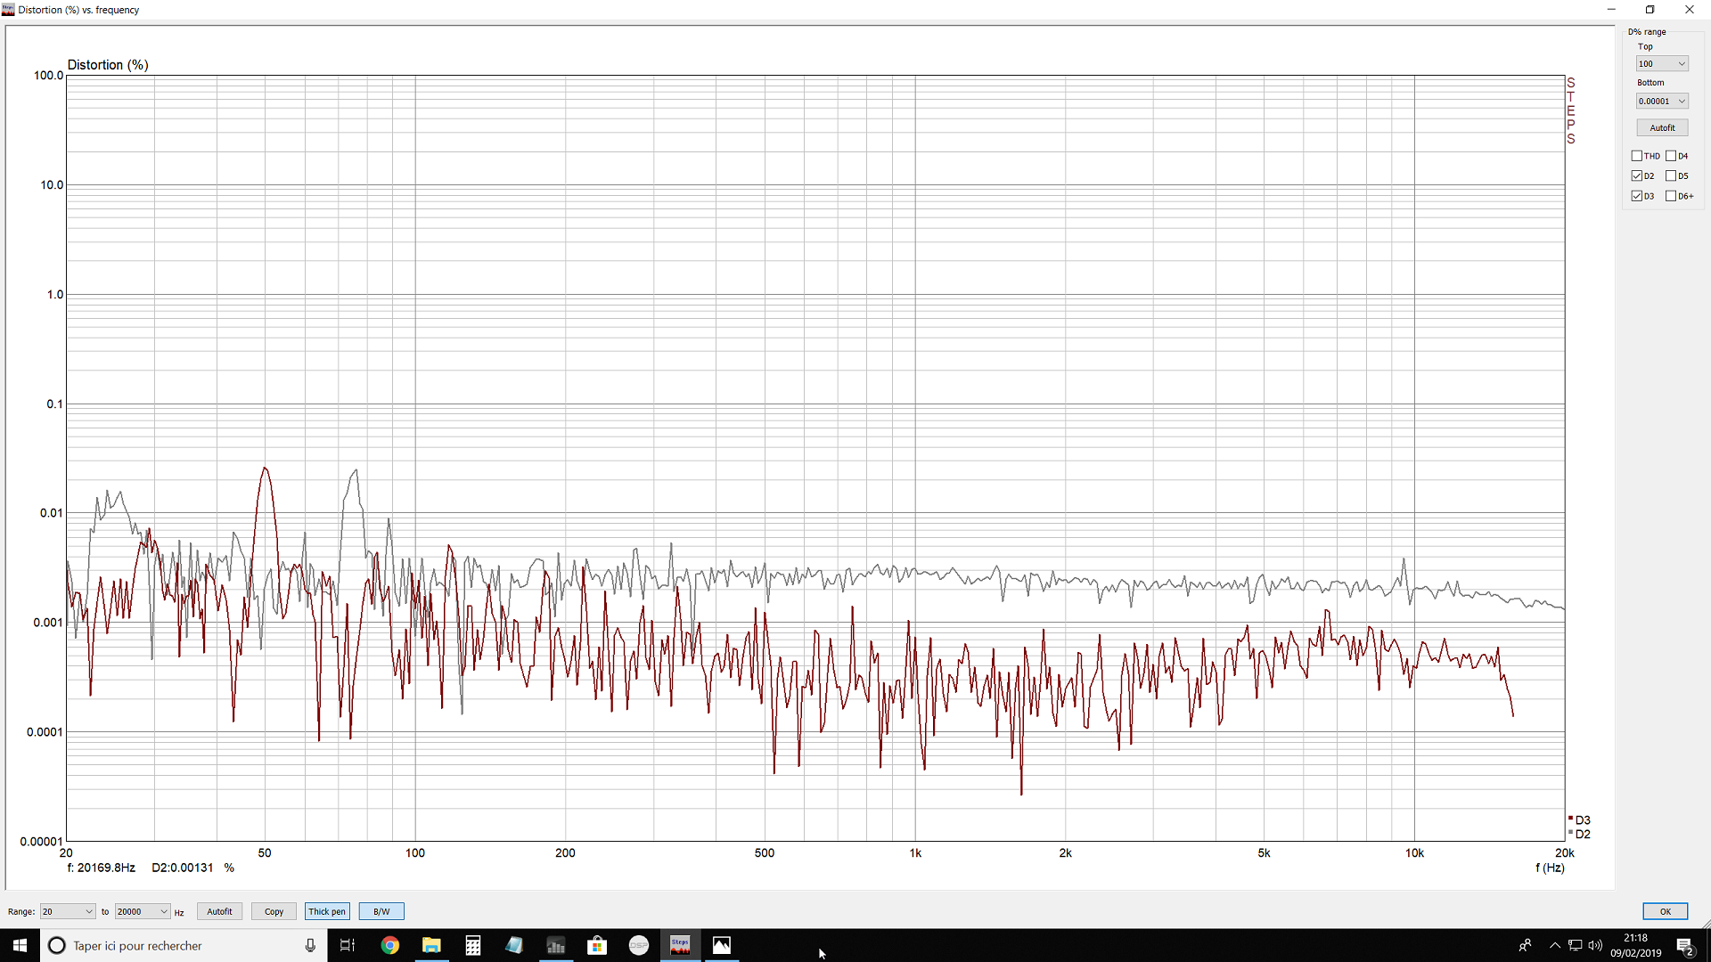Show hidden system tray icons
This screenshot has height=962, width=1711.
[1555, 945]
